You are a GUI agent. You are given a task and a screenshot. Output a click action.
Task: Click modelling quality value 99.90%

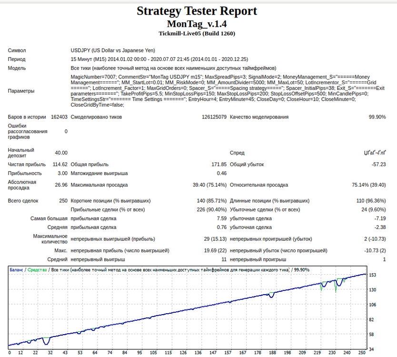377,117
